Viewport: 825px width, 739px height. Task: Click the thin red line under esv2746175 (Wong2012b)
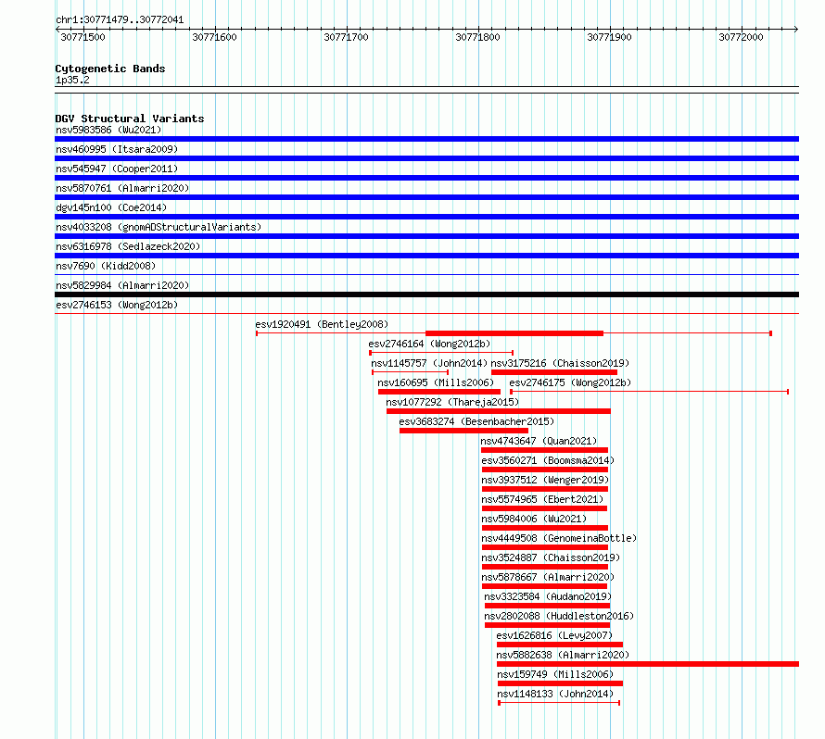649,392
